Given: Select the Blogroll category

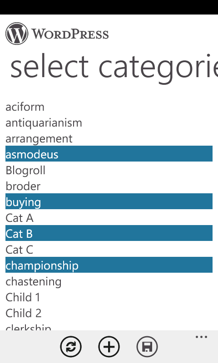Looking at the screenshot, I should (x=109, y=170).
